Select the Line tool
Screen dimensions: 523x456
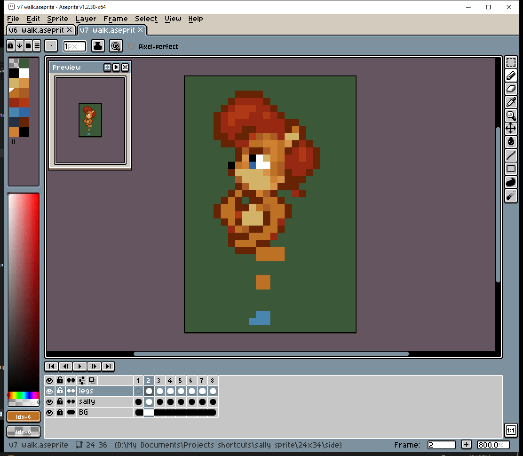[511, 155]
